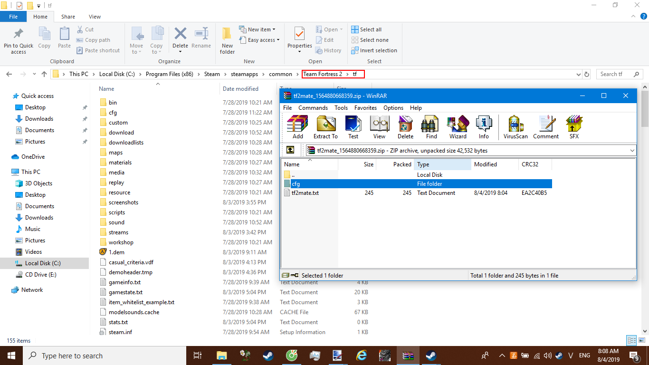The height and width of the screenshot is (365, 649).
Task: Refresh the Explorer address bar
Action: (x=587, y=74)
